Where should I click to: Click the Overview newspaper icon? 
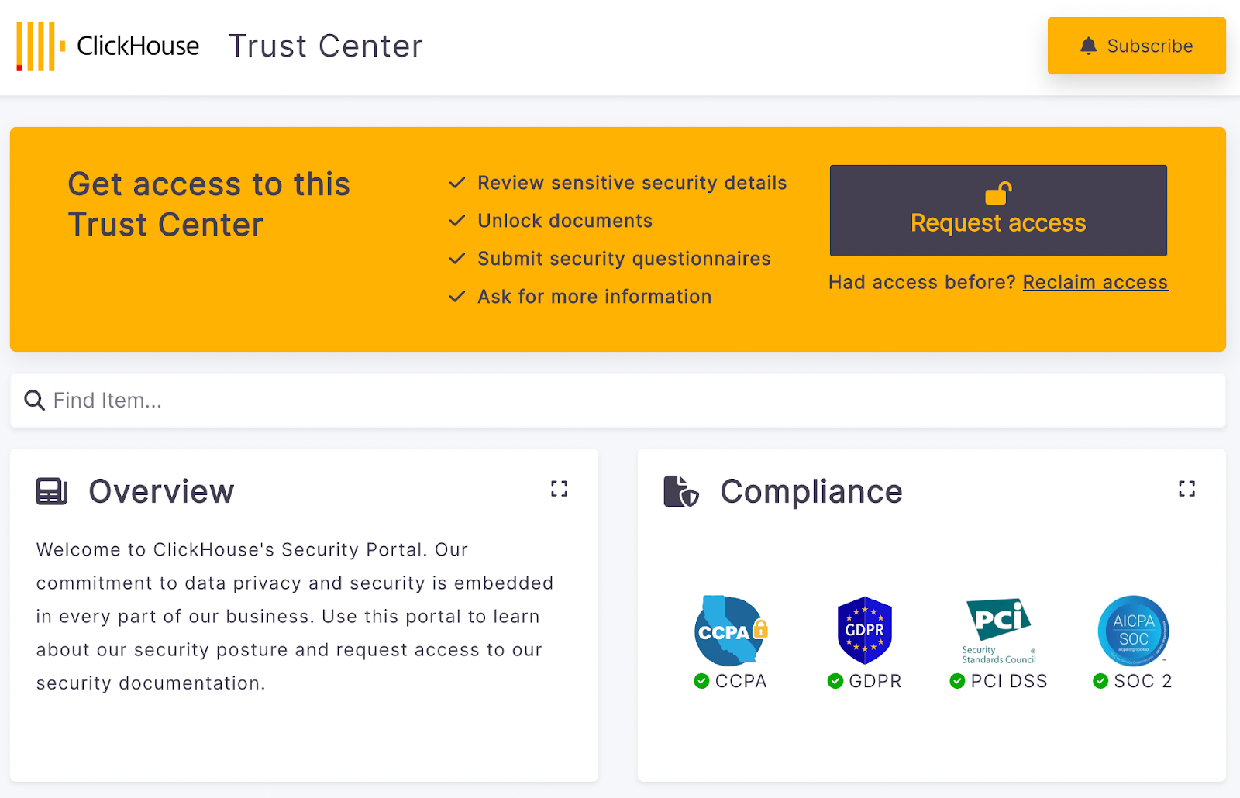click(x=52, y=492)
